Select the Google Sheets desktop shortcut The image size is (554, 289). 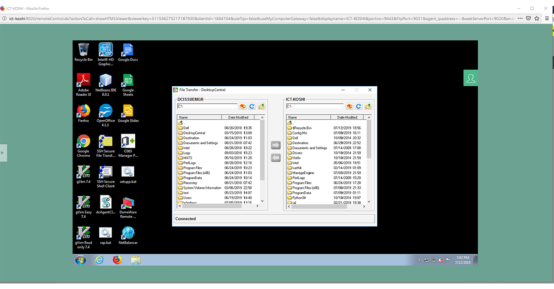coord(128,85)
